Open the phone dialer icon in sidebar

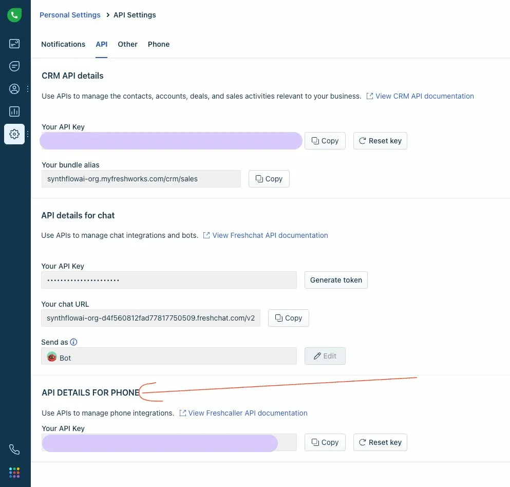point(14,449)
